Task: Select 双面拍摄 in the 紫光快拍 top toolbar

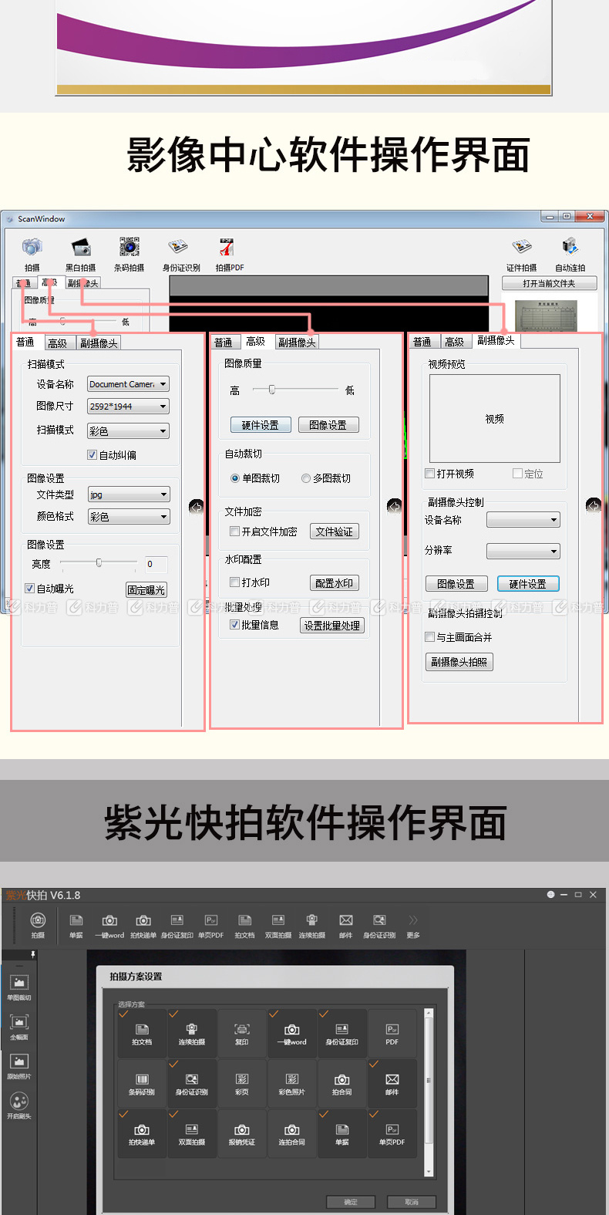Action: pyautogui.click(x=278, y=926)
